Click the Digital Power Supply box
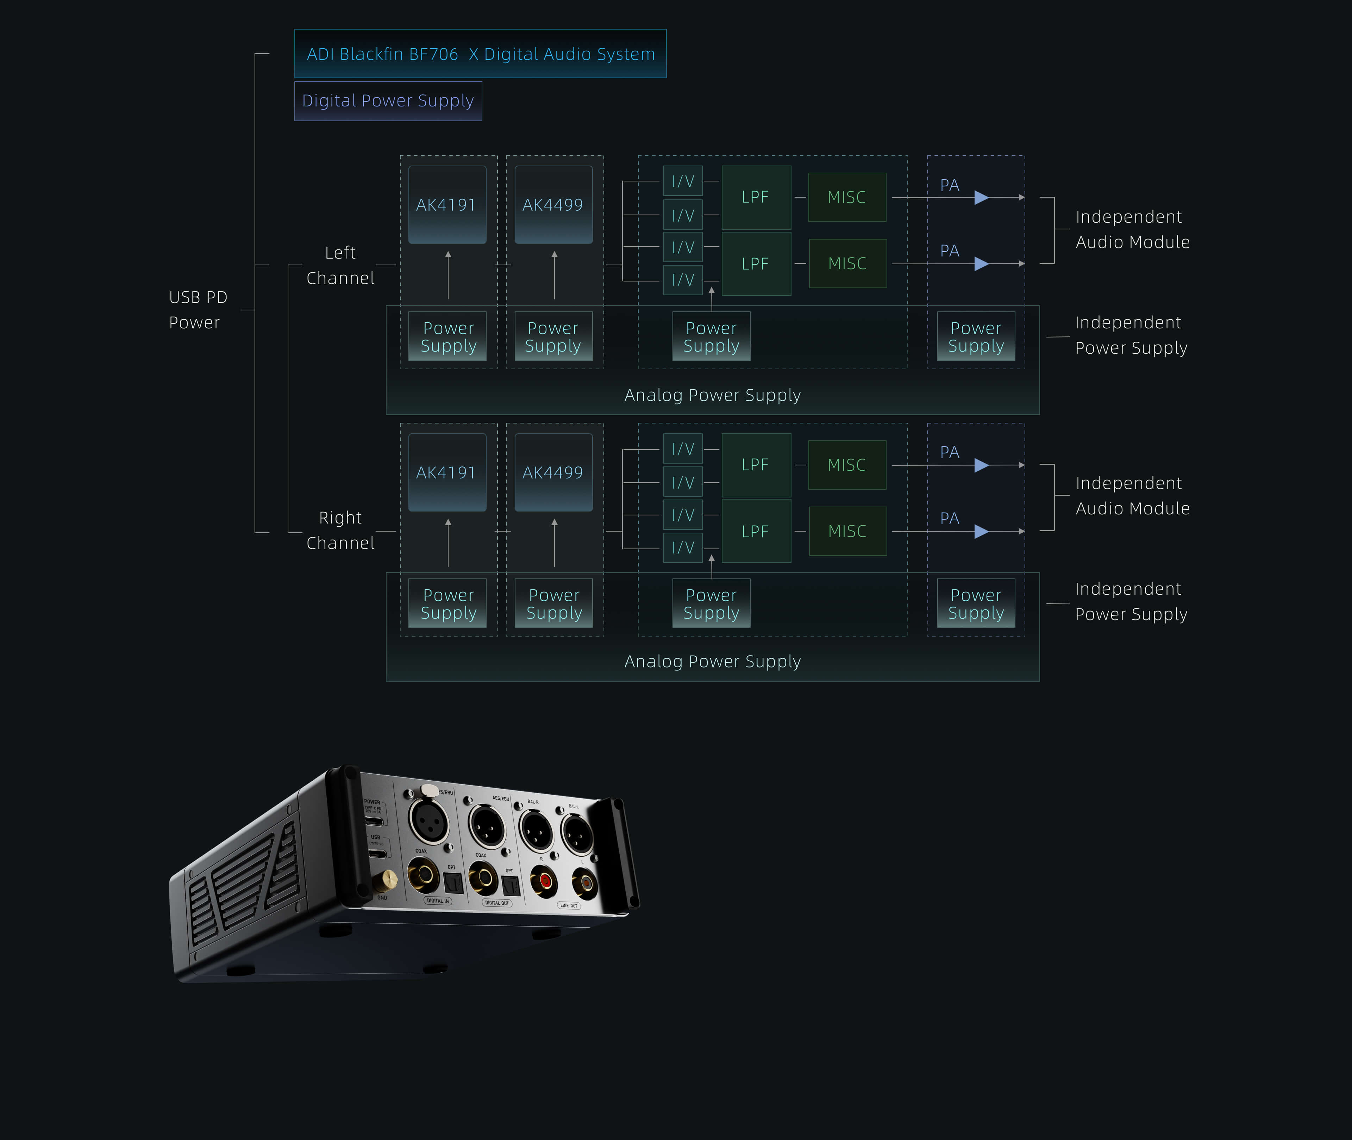The image size is (1352, 1140). click(x=388, y=101)
